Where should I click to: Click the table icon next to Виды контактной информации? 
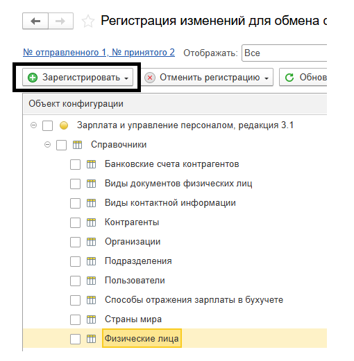coord(91,203)
